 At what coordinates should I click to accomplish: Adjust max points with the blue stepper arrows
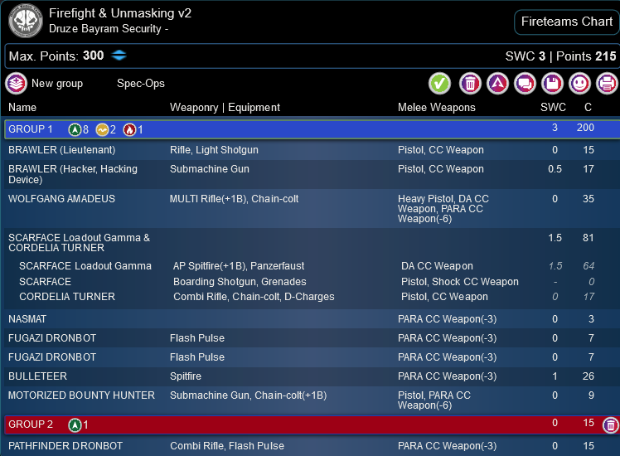coord(119,56)
